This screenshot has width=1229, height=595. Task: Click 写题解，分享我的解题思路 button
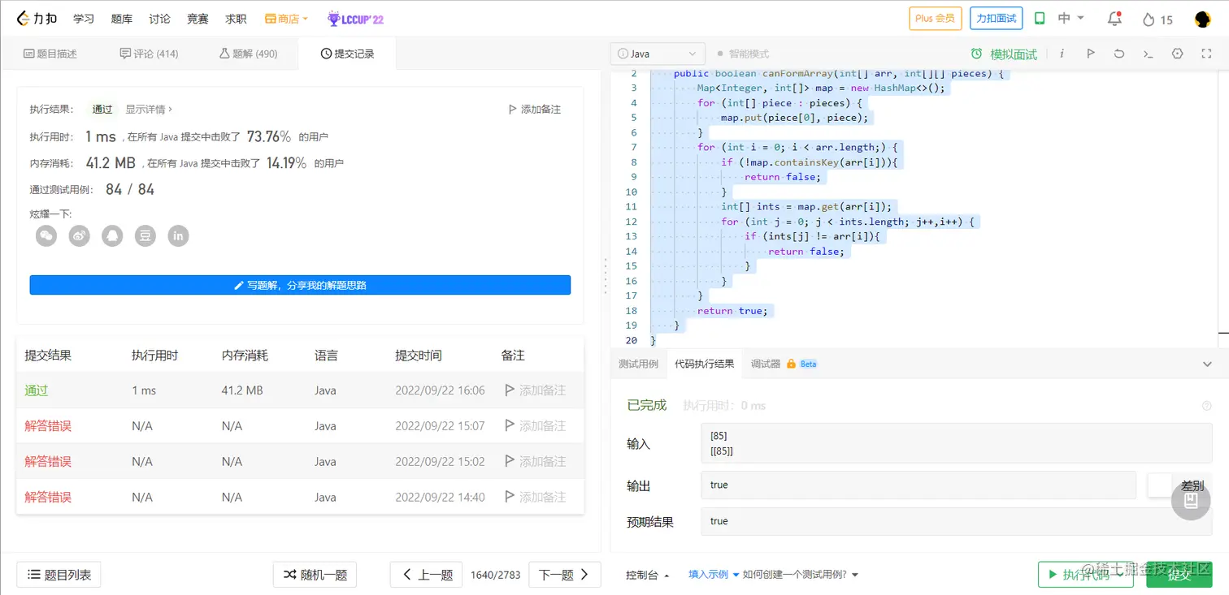tap(300, 285)
